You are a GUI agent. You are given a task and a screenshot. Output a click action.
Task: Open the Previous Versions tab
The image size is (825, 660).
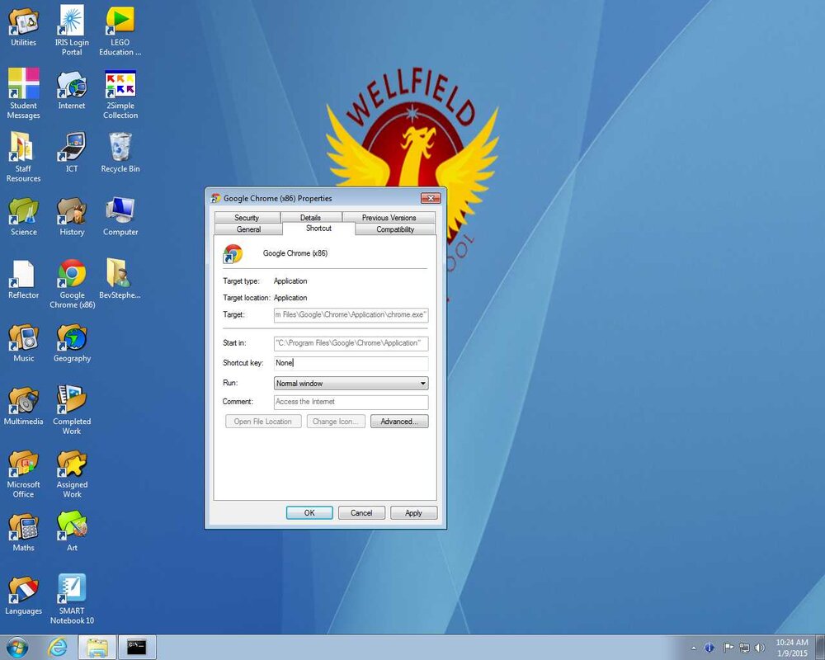pyautogui.click(x=389, y=217)
